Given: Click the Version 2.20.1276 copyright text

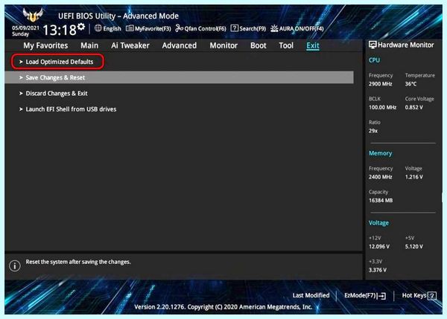Looking at the screenshot, I should point(223,307).
